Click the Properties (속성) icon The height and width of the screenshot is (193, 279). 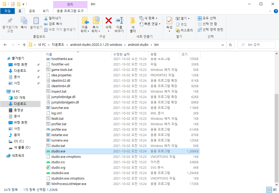169,21
